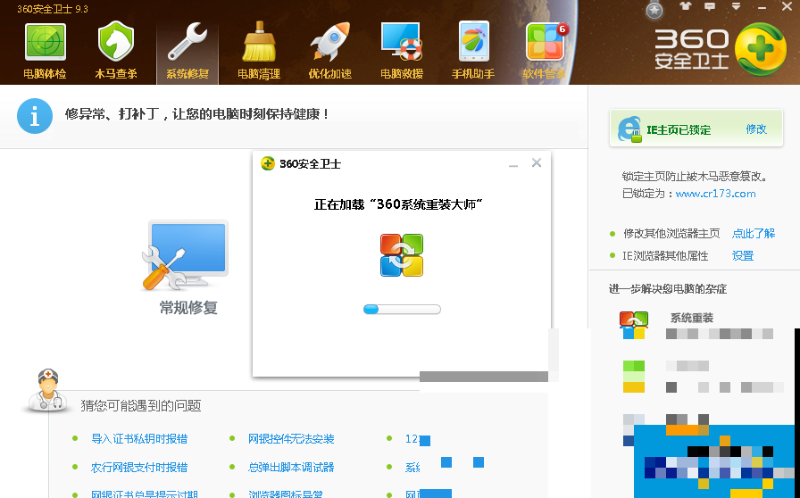Open the skin (shirt) icon in title bar
Viewport: 800px width, 498px height.
[x=685, y=6]
